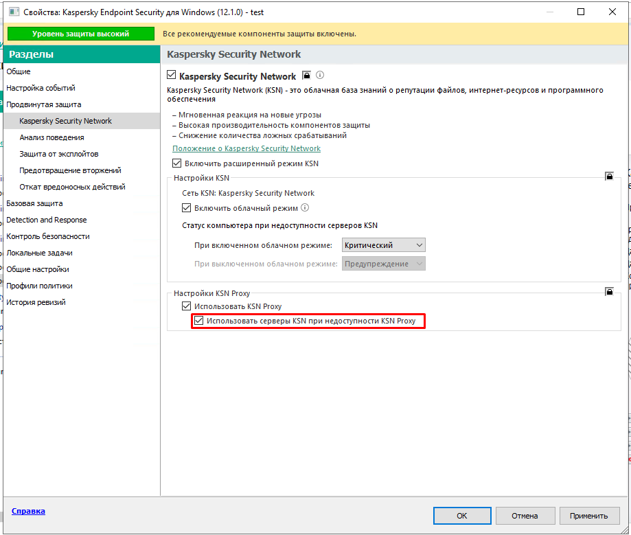Click the lock icon next to Kaspersky Security Network heading
The height and width of the screenshot is (535, 631).
tap(307, 76)
